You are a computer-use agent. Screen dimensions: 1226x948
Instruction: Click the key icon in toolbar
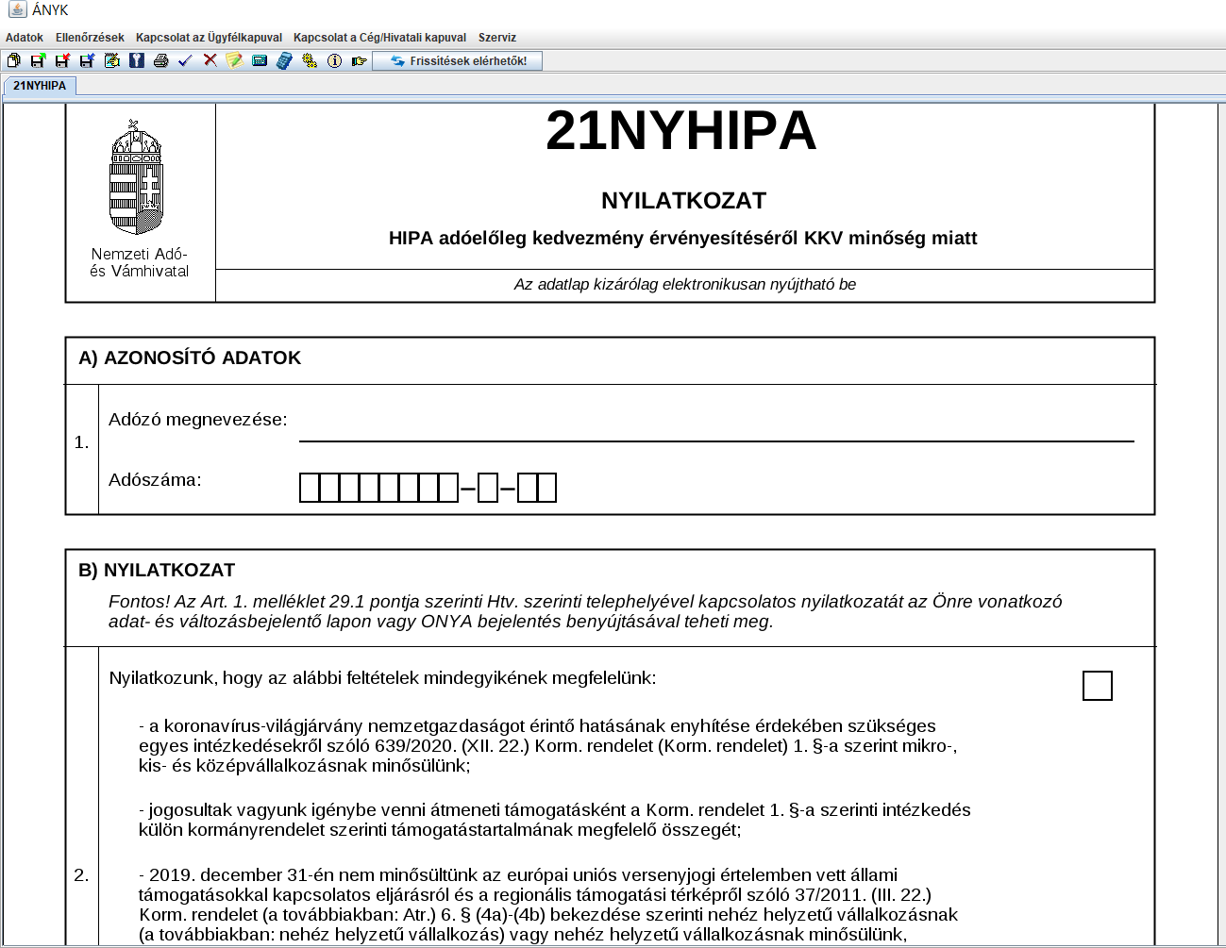pos(137,61)
